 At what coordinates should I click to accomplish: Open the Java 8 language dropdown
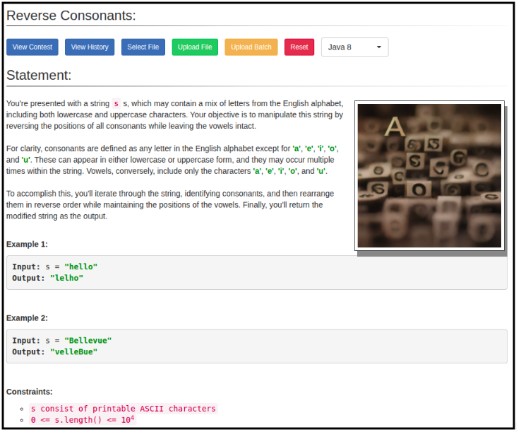pyautogui.click(x=354, y=47)
